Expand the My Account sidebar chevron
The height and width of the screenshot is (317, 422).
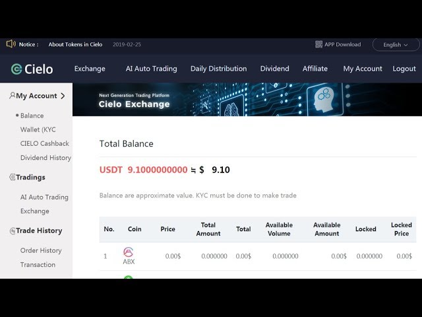click(63, 96)
